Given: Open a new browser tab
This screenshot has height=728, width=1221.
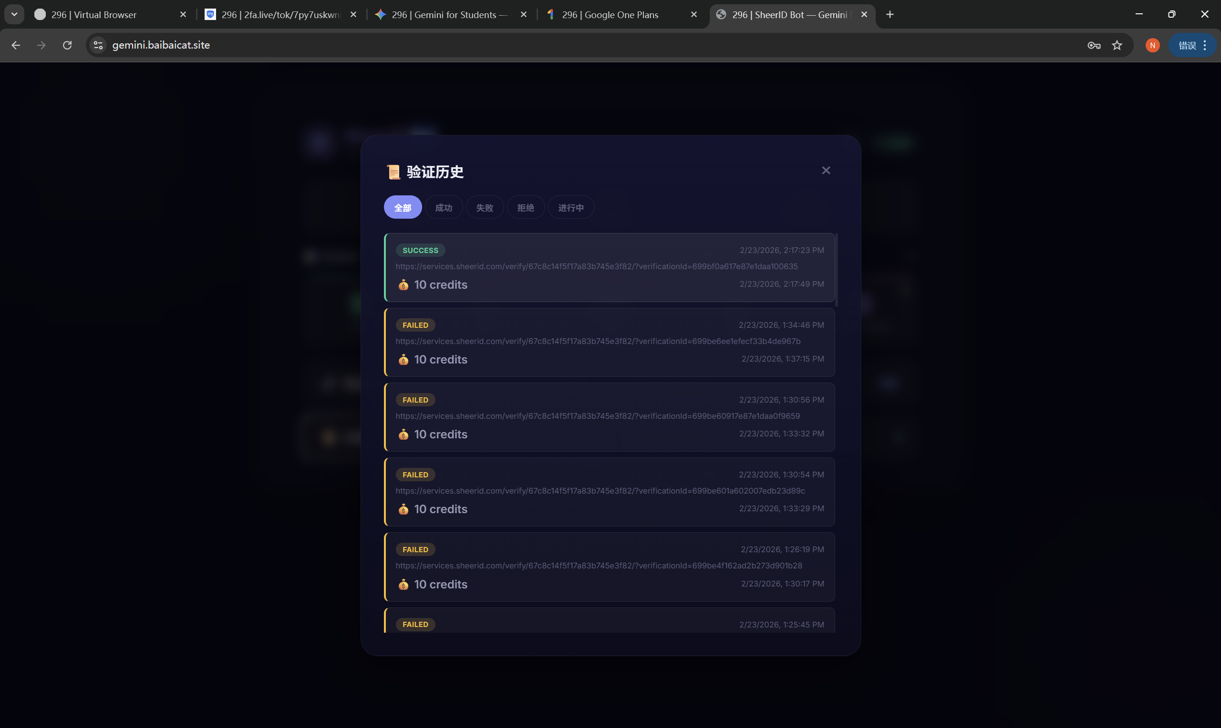Looking at the screenshot, I should coord(890,14).
